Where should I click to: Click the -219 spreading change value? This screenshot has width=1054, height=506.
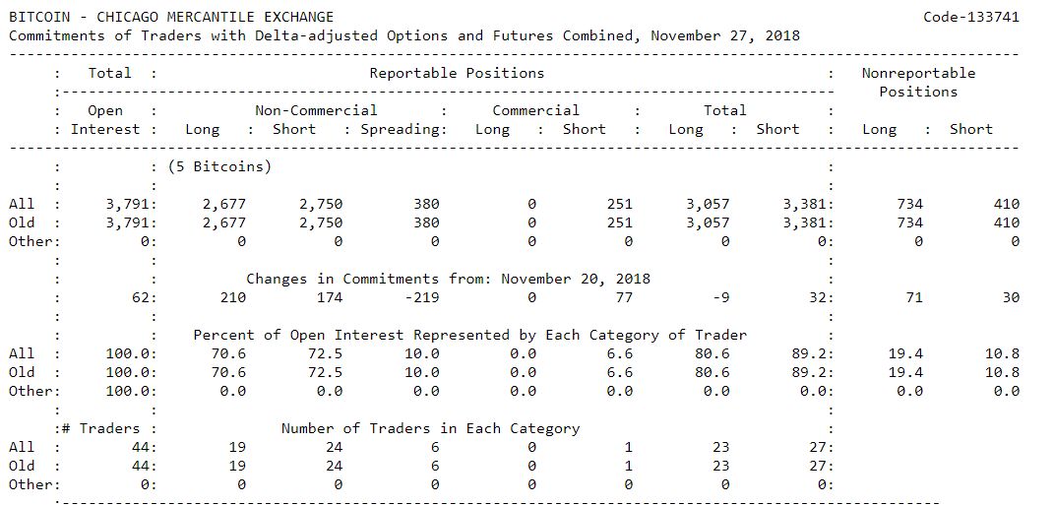421,297
